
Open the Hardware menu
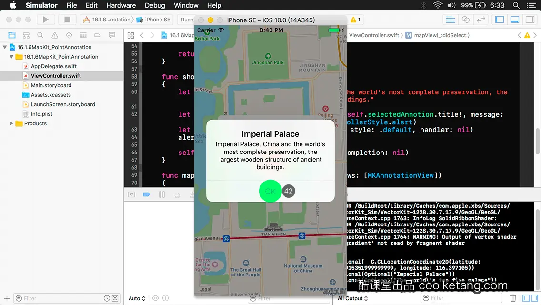[121, 5]
